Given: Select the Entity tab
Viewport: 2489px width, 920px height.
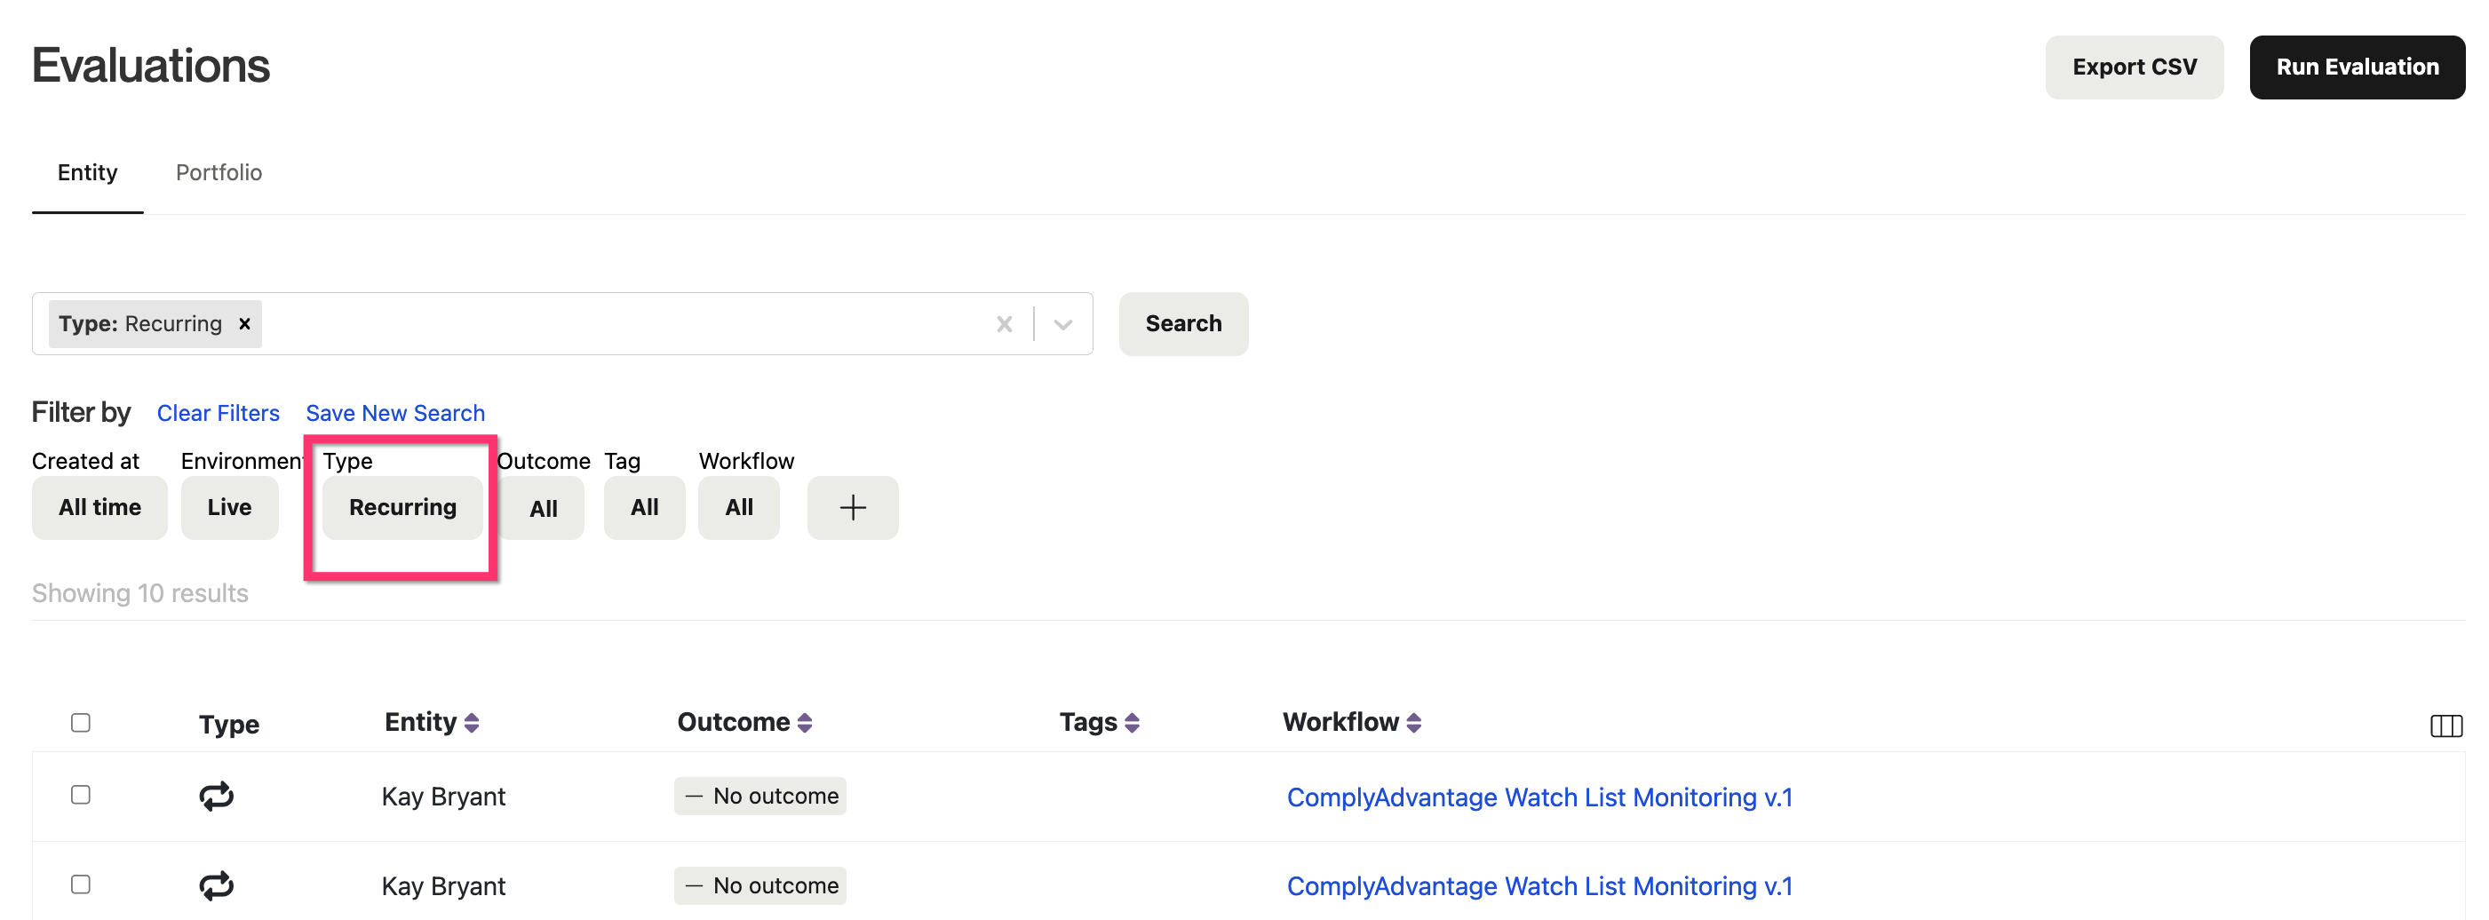Looking at the screenshot, I should click(87, 172).
